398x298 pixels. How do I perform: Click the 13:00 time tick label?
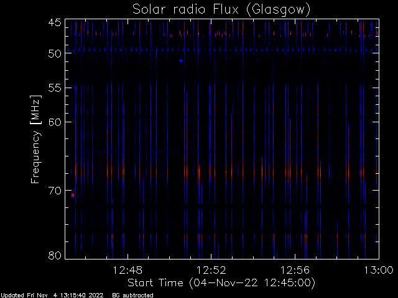(379, 270)
